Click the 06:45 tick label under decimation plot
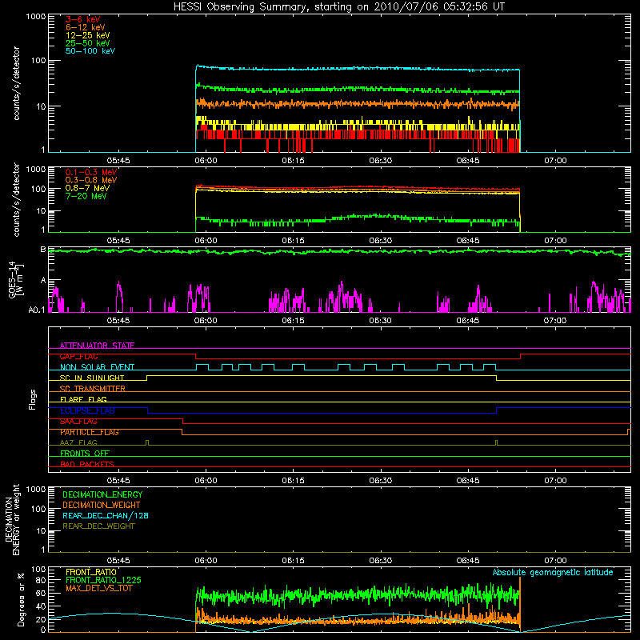The height and width of the screenshot is (640, 640). coord(468,561)
